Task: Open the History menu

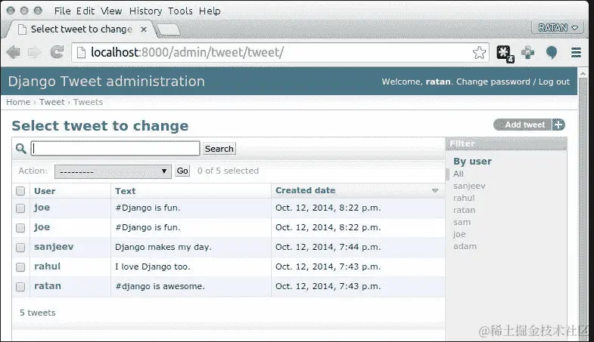Action: [145, 11]
